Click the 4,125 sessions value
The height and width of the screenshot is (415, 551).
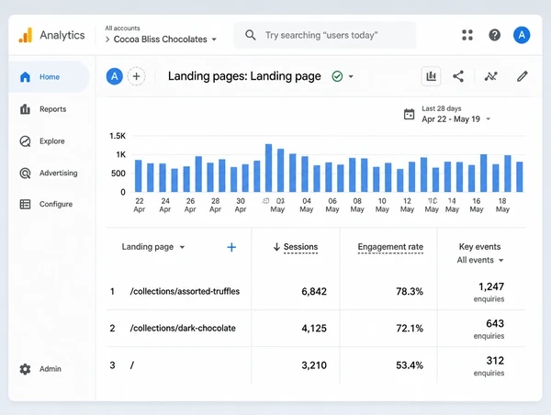(314, 328)
